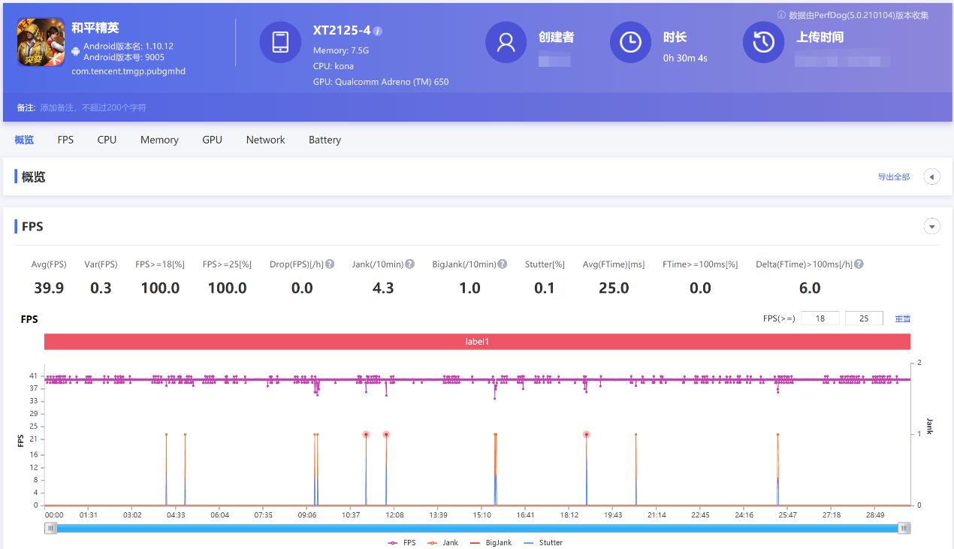954x549 pixels.
Task: Open the BigJank(/10min) help tooltip icon
Action: pyautogui.click(x=502, y=264)
